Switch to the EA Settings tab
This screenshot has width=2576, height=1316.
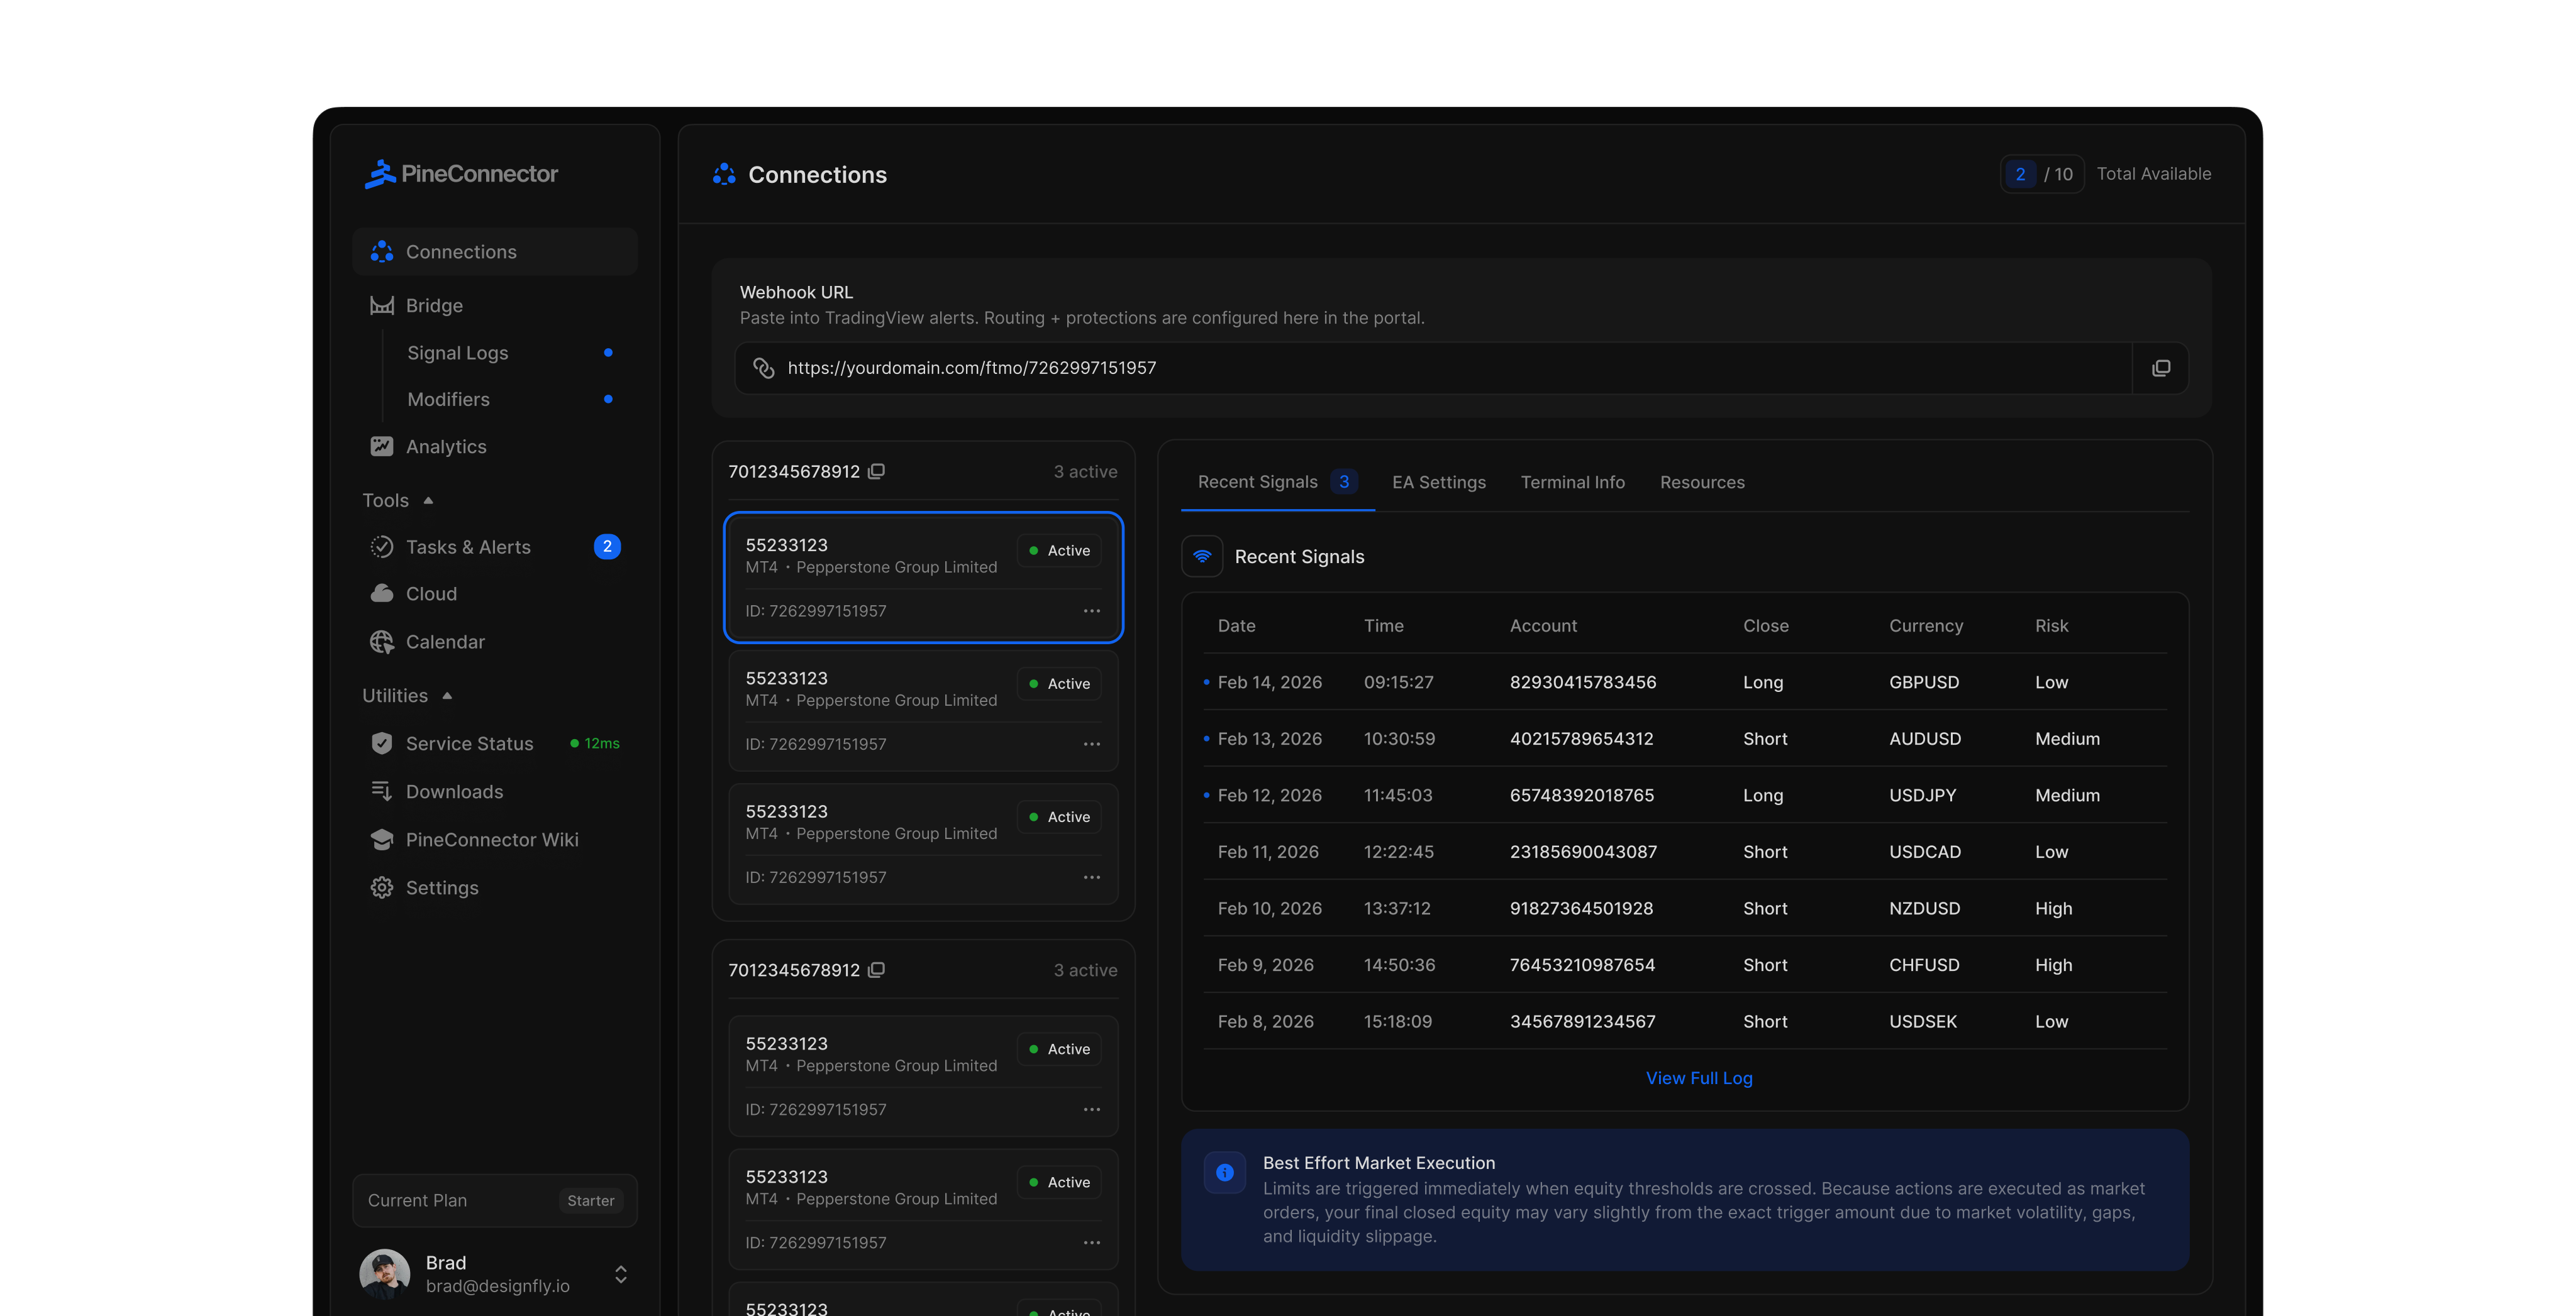(x=1439, y=483)
